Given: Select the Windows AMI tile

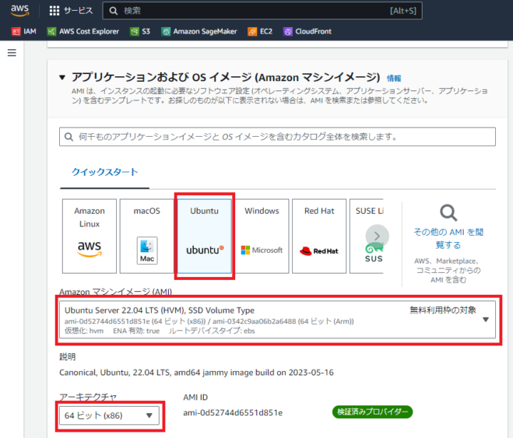Looking at the screenshot, I should click(x=262, y=236).
